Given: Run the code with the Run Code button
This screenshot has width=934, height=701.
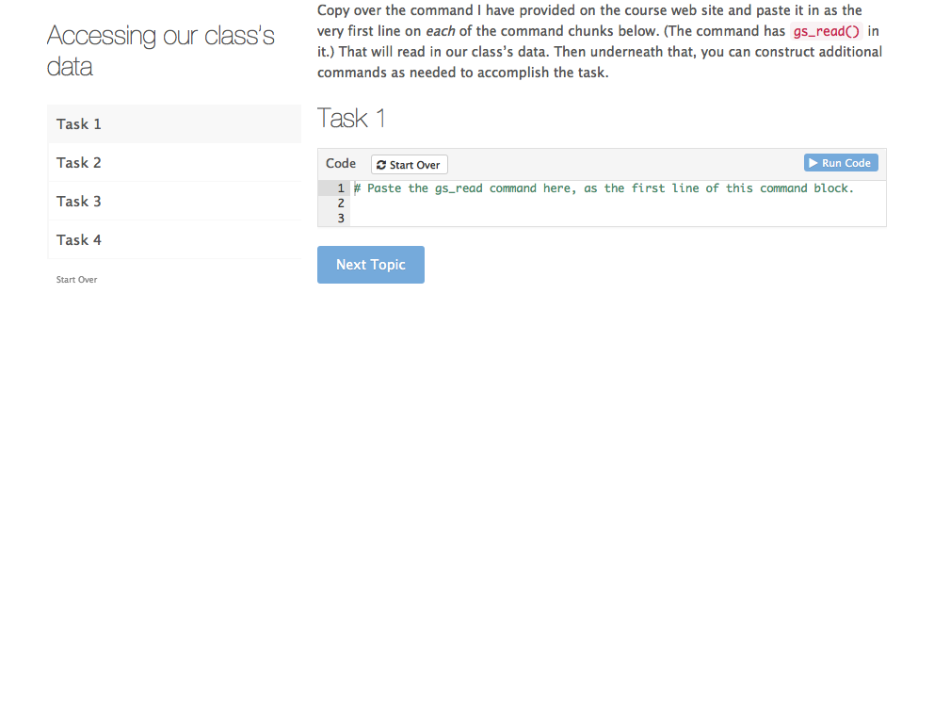Looking at the screenshot, I should click(841, 163).
